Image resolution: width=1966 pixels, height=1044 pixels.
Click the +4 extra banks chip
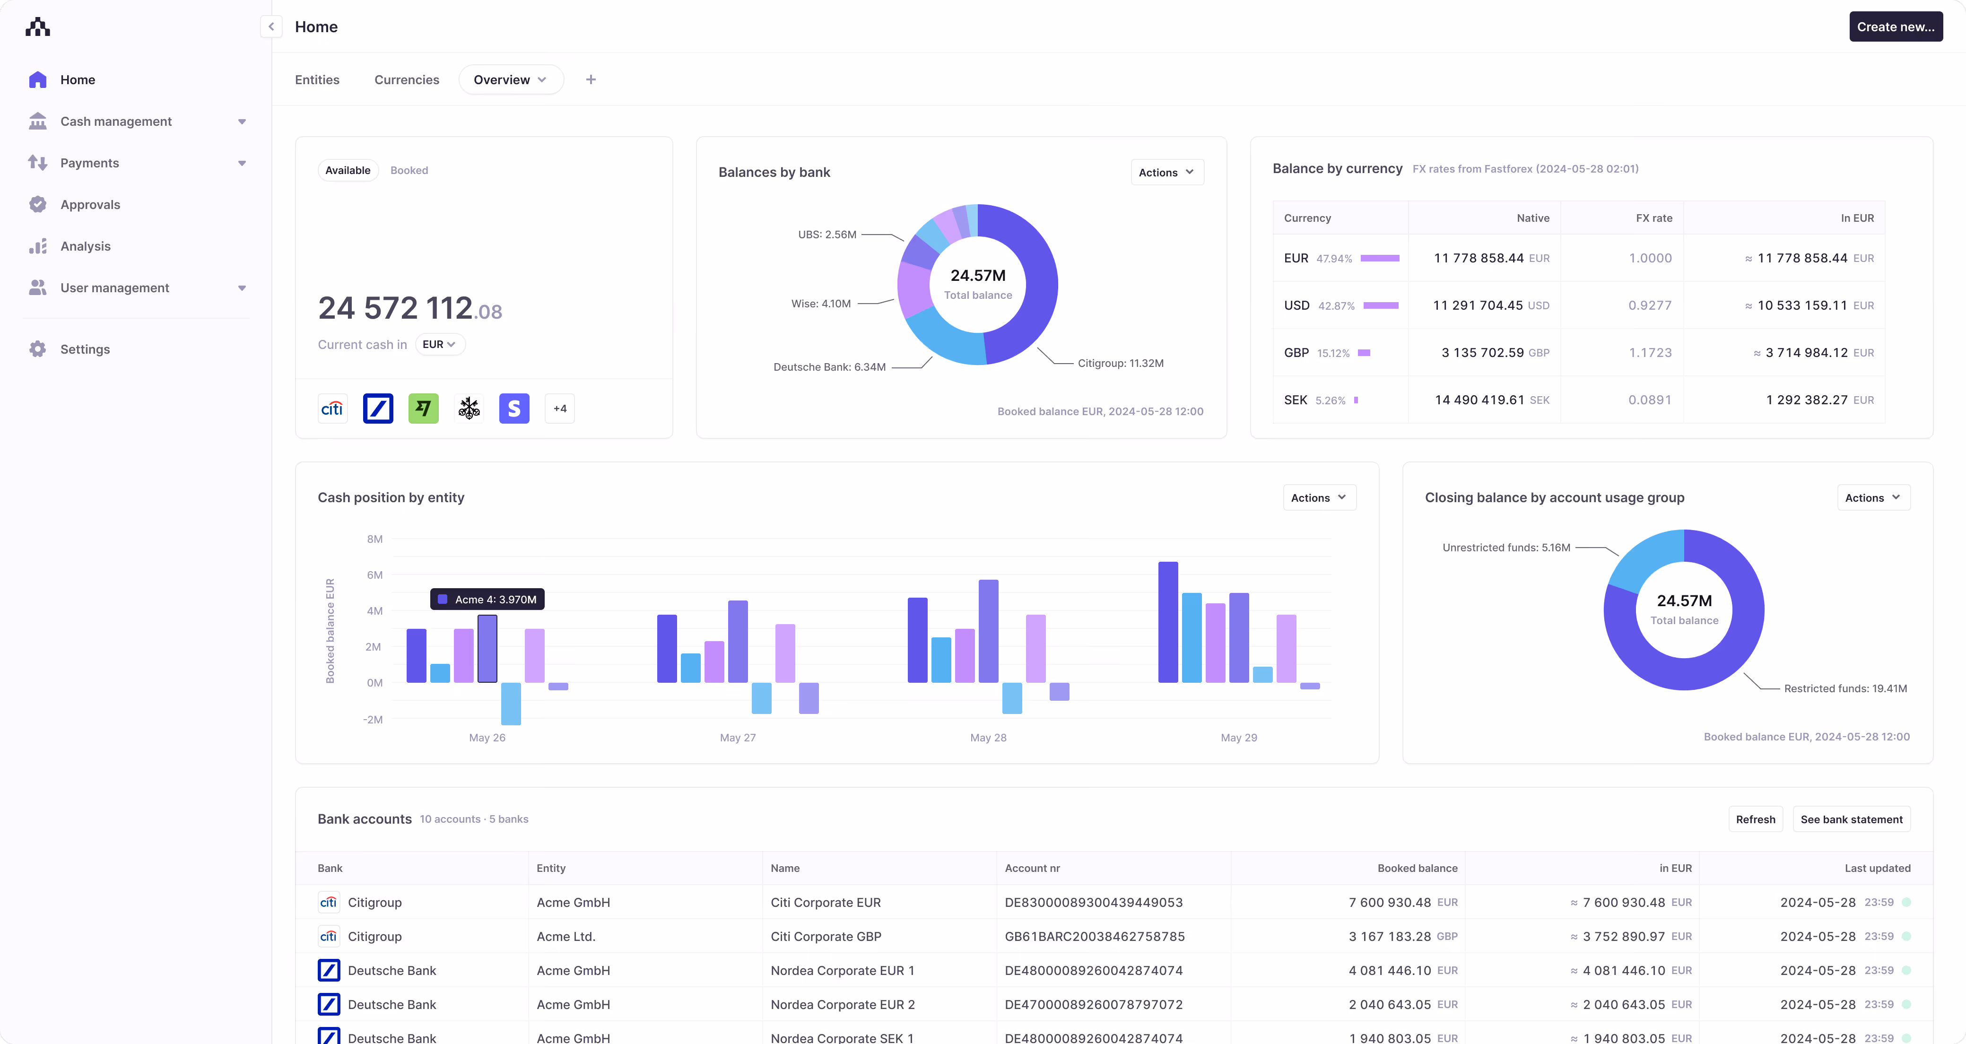tap(559, 409)
